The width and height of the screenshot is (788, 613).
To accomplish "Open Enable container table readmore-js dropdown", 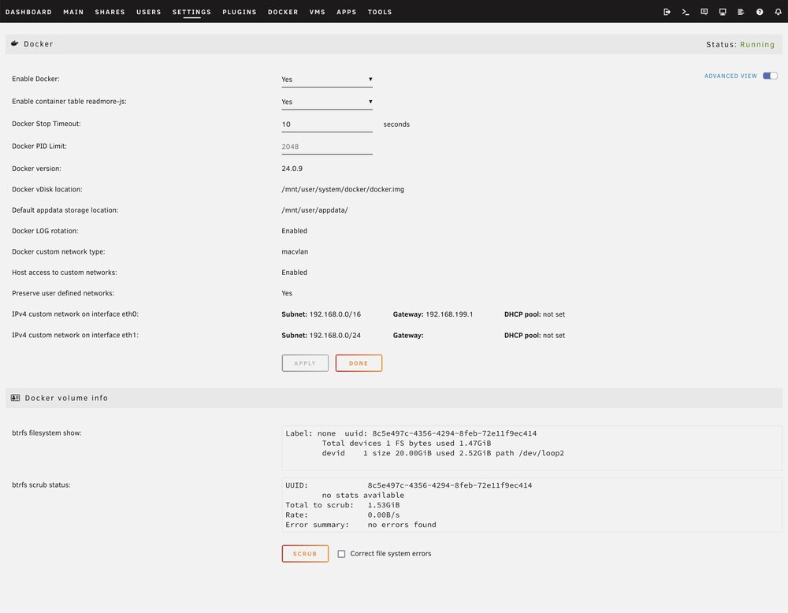I will (x=327, y=102).
